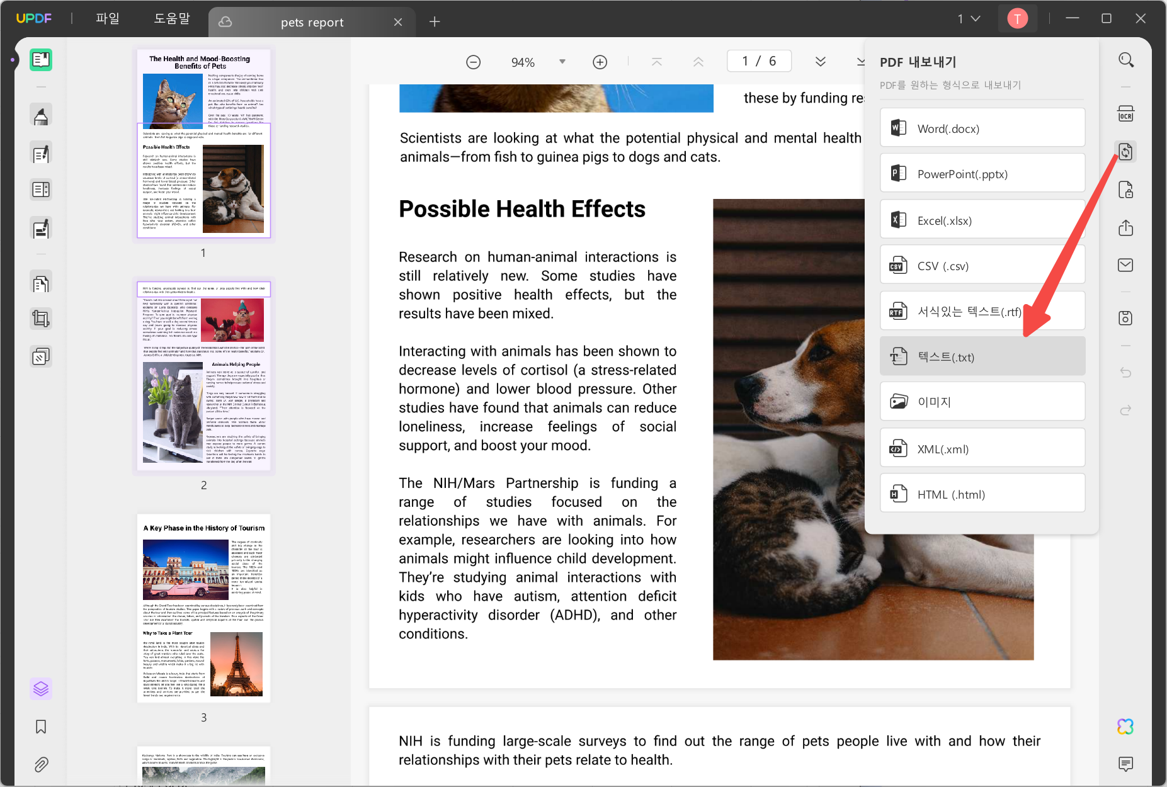Jump to next page chevron

click(x=821, y=62)
